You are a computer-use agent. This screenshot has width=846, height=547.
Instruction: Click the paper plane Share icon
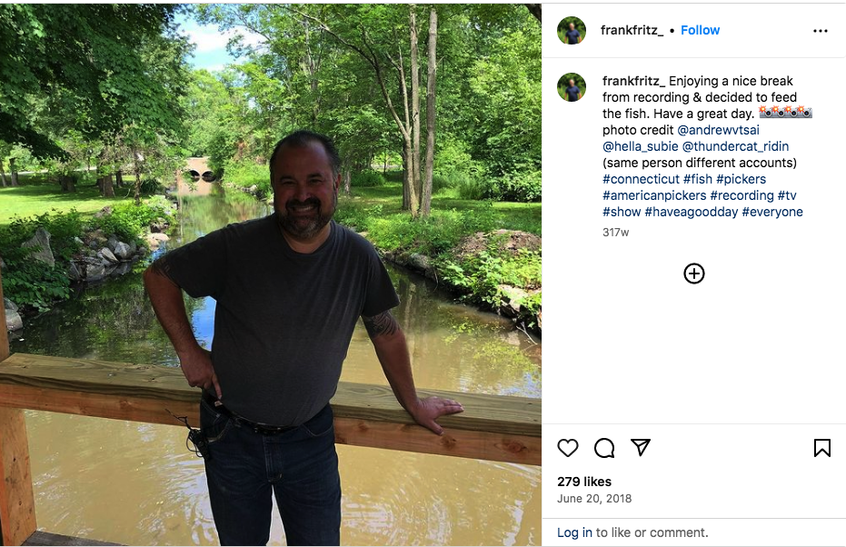pos(641,448)
